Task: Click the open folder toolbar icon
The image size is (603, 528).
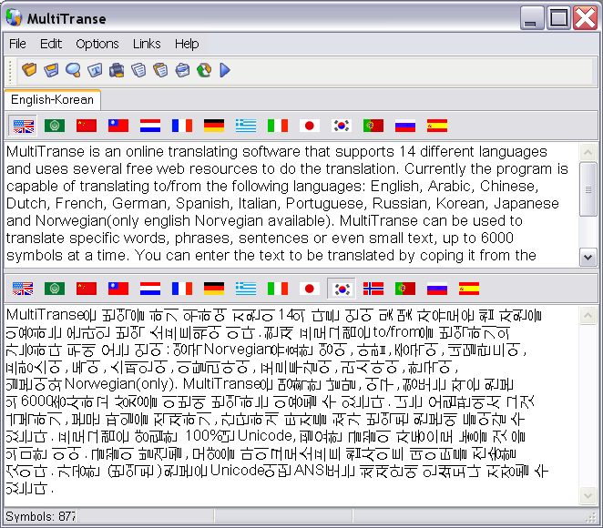Action: 29,70
